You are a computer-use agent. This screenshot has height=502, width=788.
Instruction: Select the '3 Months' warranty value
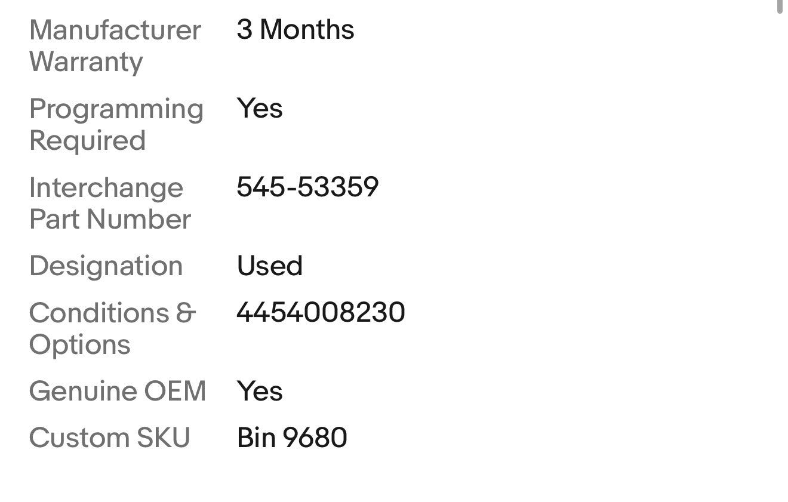pos(295,29)
